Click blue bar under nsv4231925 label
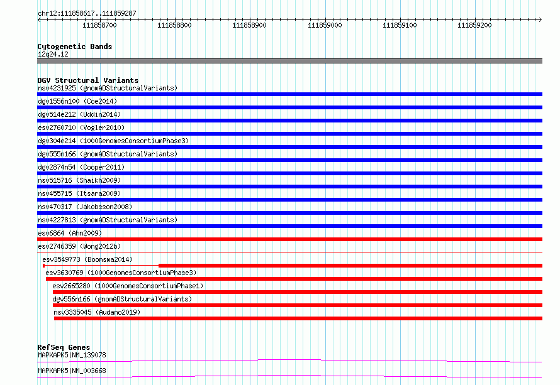 coord(289,94)
